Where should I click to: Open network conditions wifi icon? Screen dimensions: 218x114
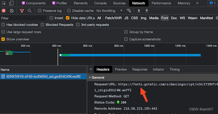(129, 11)
